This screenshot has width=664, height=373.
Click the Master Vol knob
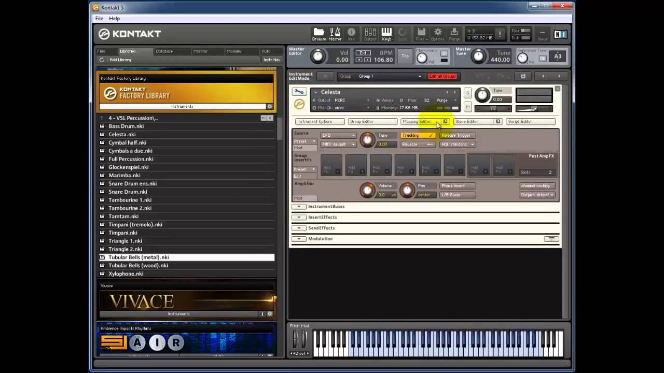pyautogui.click(x=317, y=56)
